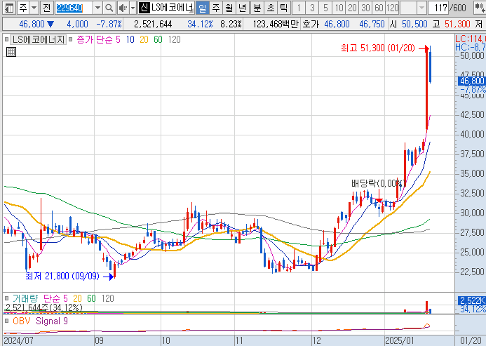Click the orange 20-day price average legend number
The image size is (486, 346).
point(144,39)
